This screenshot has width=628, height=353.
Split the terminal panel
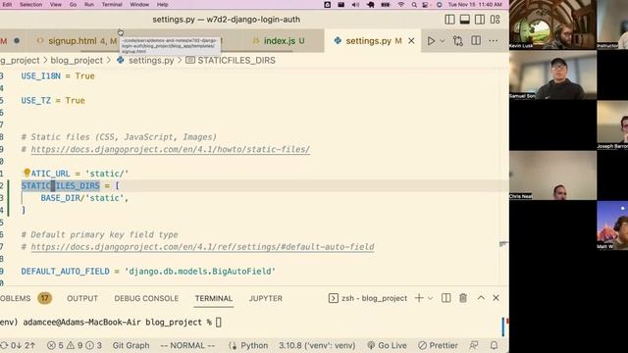point(445,298)
